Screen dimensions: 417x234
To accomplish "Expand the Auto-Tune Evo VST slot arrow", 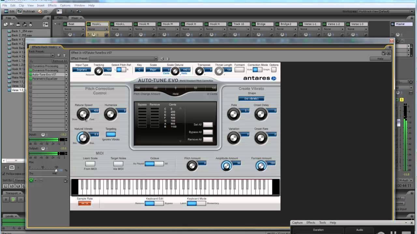I will click(66, 75).
